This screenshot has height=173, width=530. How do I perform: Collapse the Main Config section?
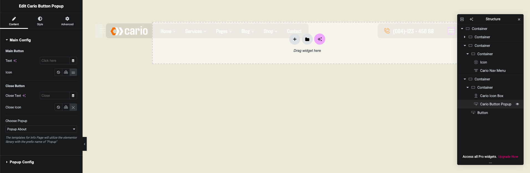point(20,40)
